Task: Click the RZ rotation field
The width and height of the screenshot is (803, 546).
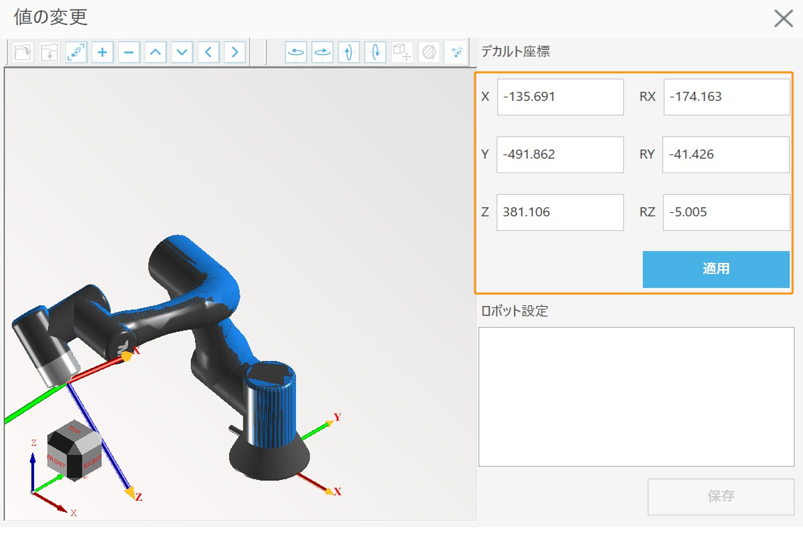Action: [x=726, y=212]
